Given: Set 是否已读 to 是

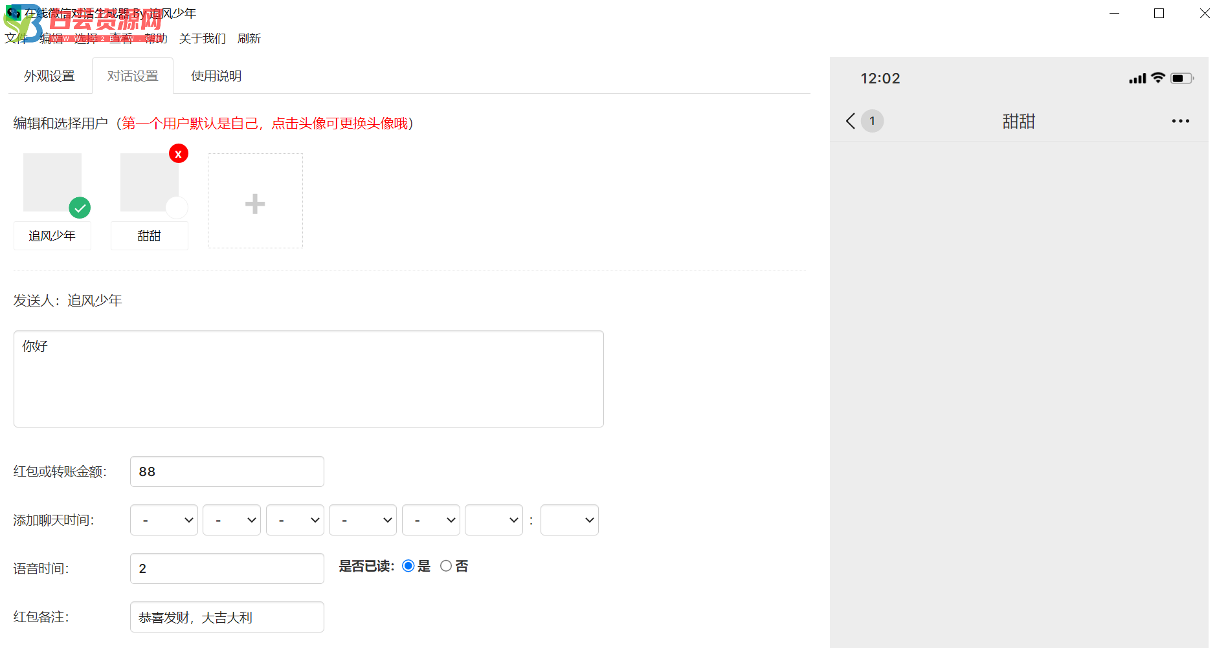Looking at the screenshot, I should (408, 566).
